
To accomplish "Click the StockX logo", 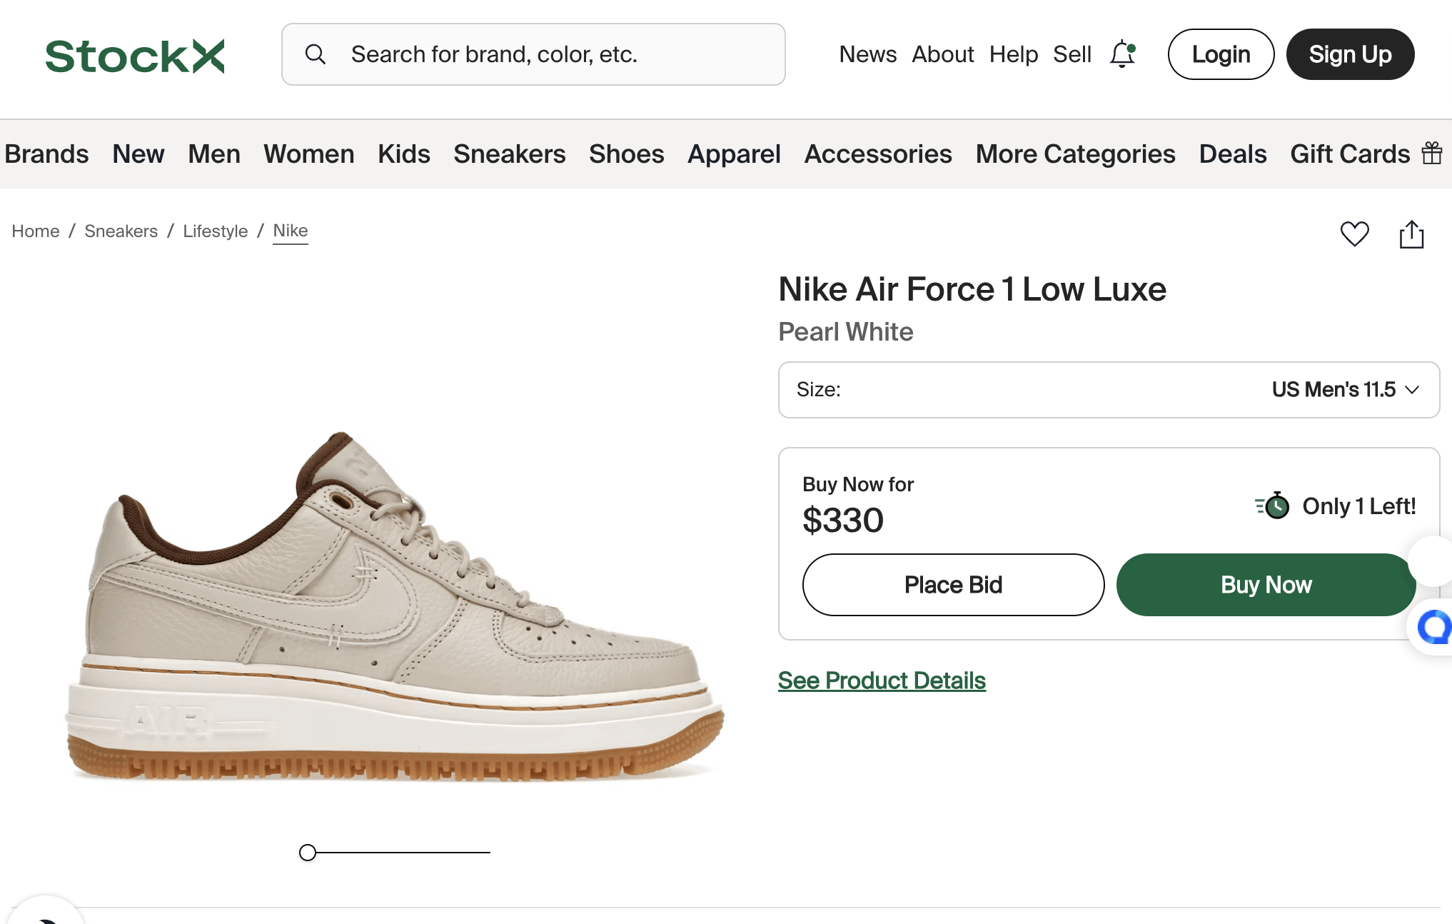I will (135, 56).
